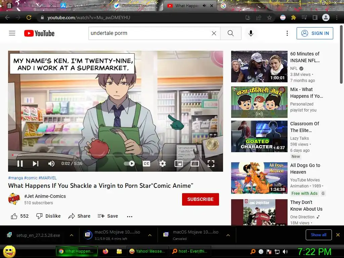Expand options for in-progress macOS Mojave iso
Screen dimensions: 344x258
coord(150,235)
